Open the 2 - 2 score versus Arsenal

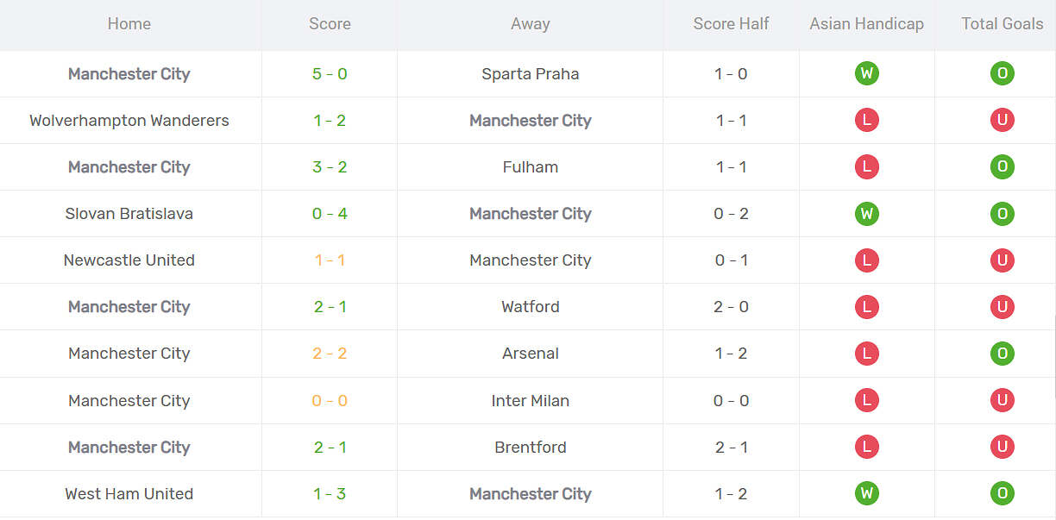[330, 354]
